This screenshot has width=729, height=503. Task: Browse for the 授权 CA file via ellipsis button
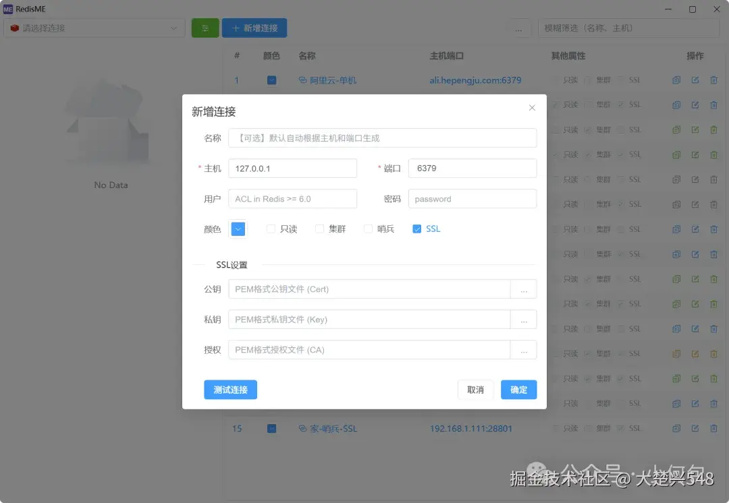524,350
